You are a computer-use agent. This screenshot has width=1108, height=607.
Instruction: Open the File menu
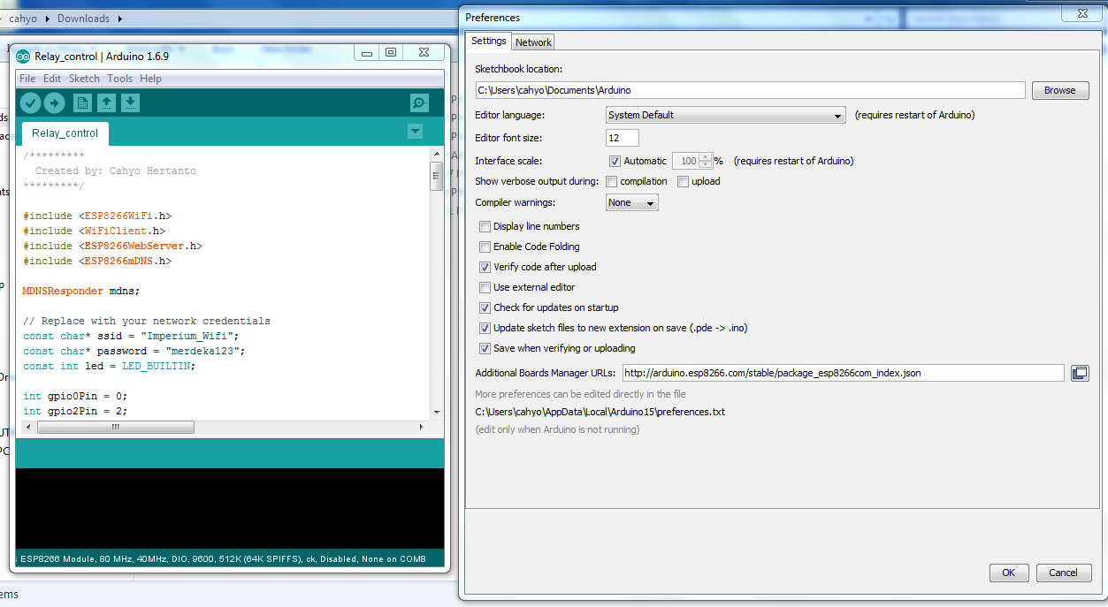pos(27,79)
